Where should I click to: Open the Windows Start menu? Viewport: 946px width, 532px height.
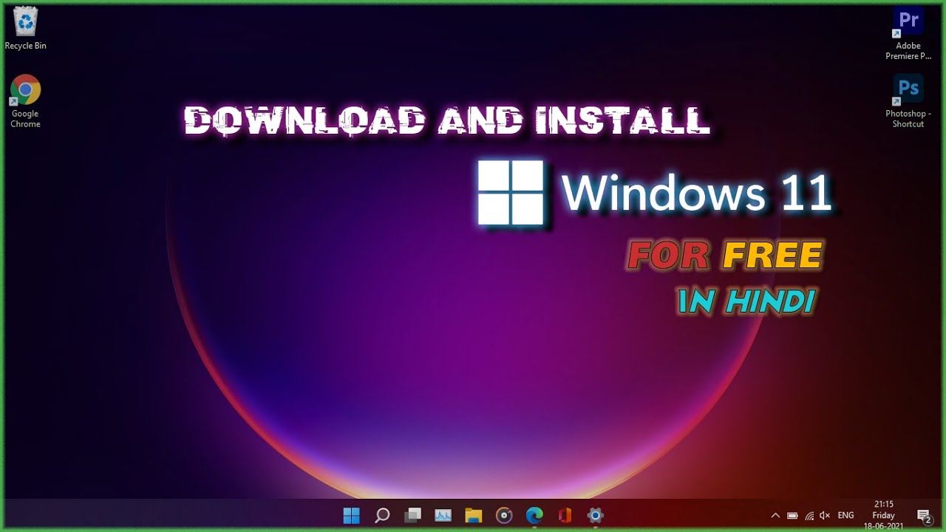[x=351, y=515]
